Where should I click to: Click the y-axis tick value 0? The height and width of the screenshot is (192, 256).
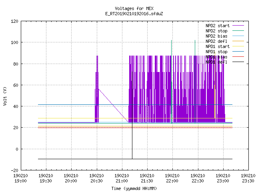(17, 149)
